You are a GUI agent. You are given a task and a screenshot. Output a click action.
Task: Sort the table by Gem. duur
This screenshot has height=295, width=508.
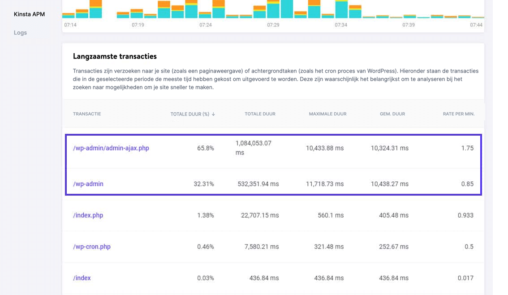point(392,114)
